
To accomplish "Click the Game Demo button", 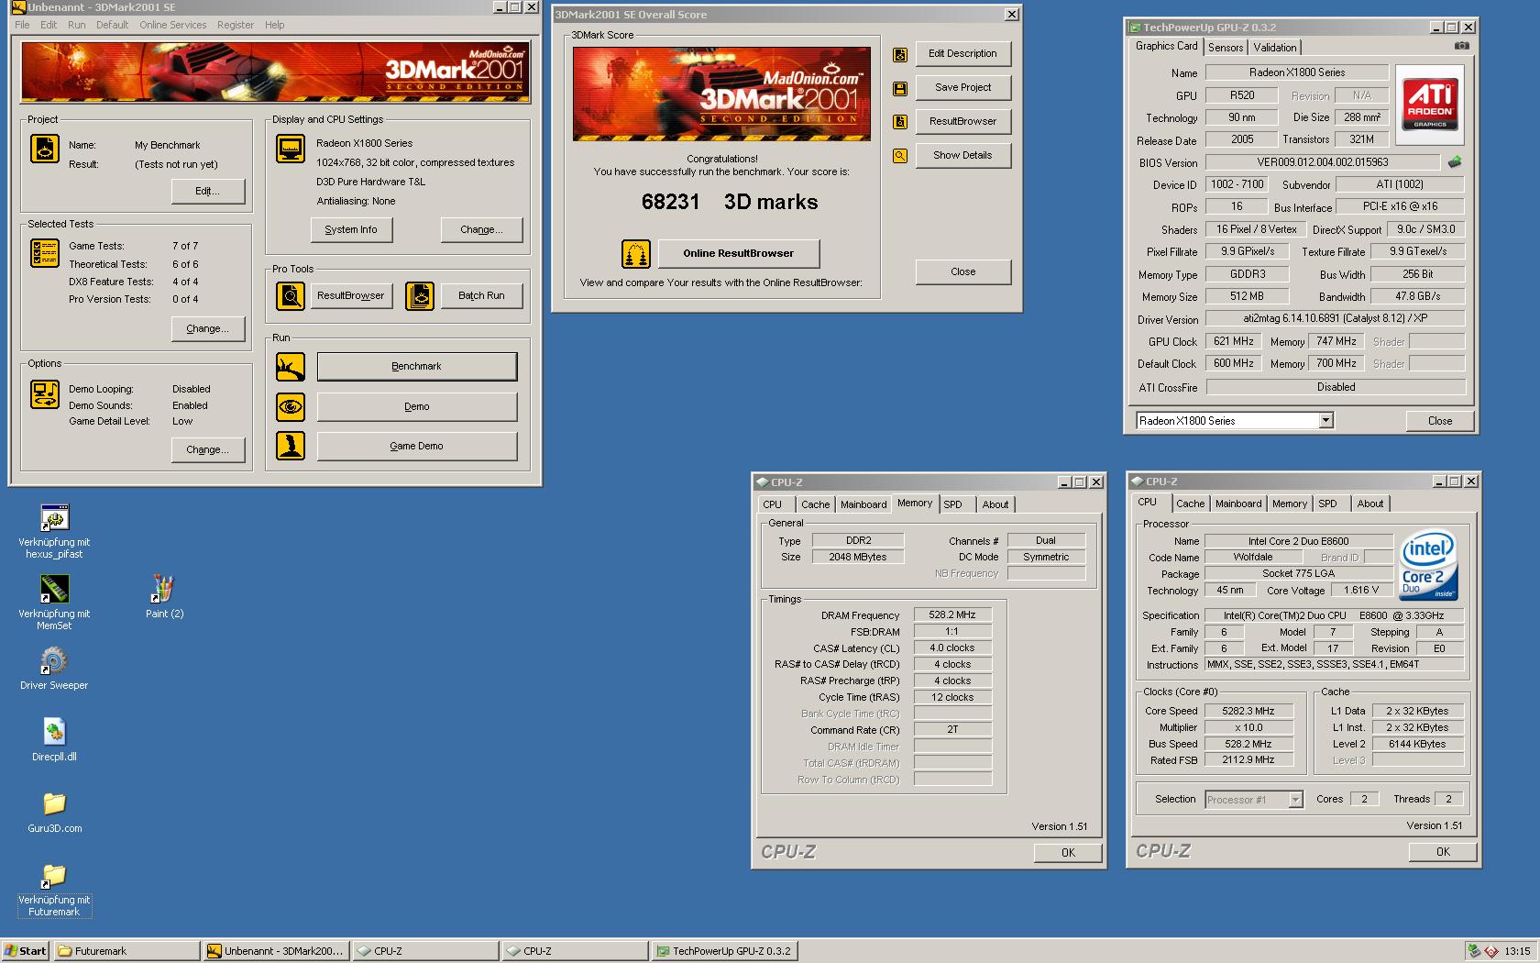I will point(417,446).
